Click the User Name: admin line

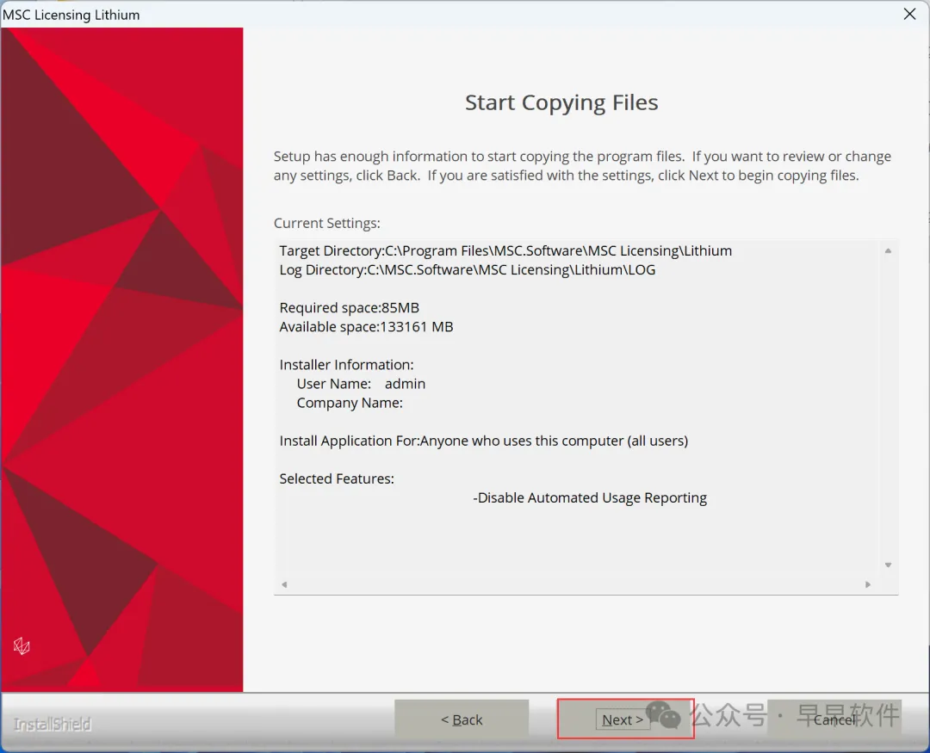pos(361,384)
